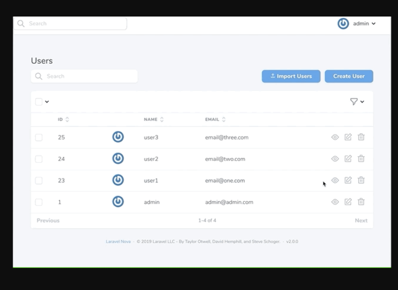View admin row details via eye icon
The height and width of the screenshot is (290, 398).
point(335,202)
